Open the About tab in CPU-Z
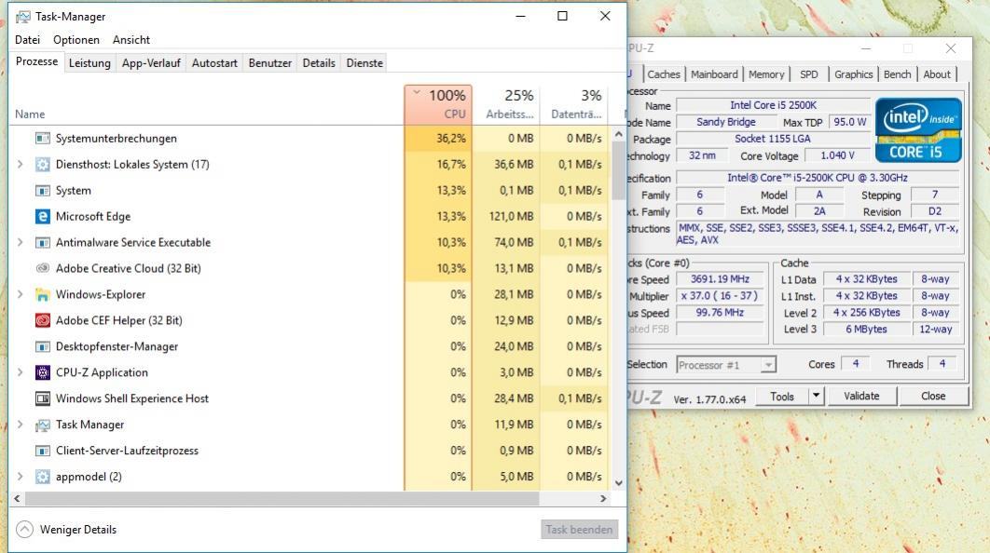The image size is (990, 553). coord(937,74)
